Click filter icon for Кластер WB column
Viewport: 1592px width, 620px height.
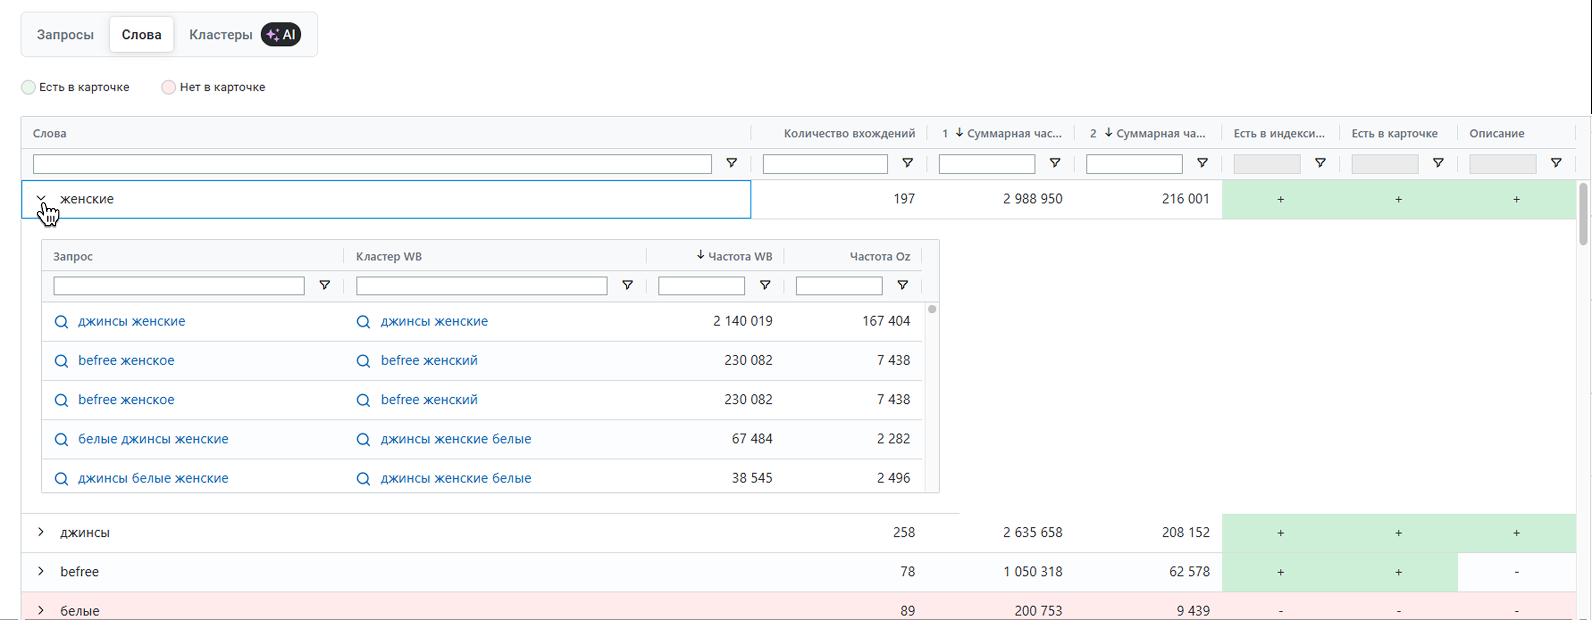[x=627, y=285]
